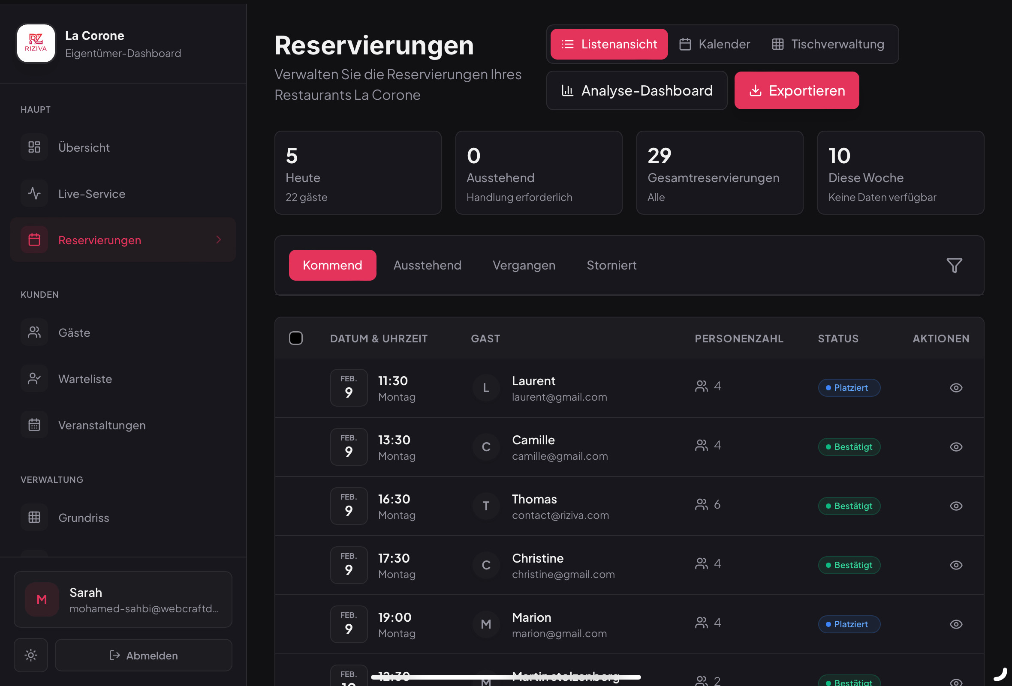View Laurent's reservation with eye icon

tap(956, 388)
